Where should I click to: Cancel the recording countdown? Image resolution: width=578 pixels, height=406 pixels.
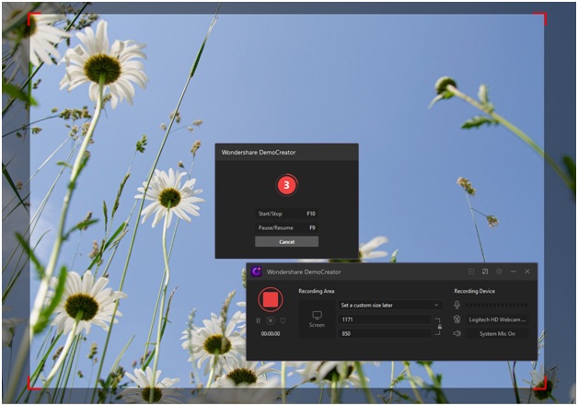286,241
